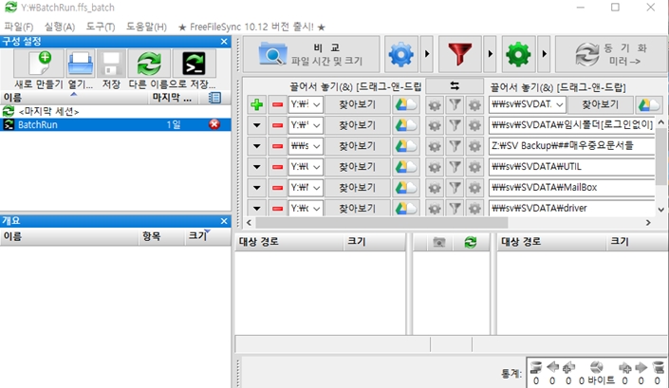The image size is (669, 388).
Task: Click the Z:\SV Backup right path field
Action: (571, 146)
